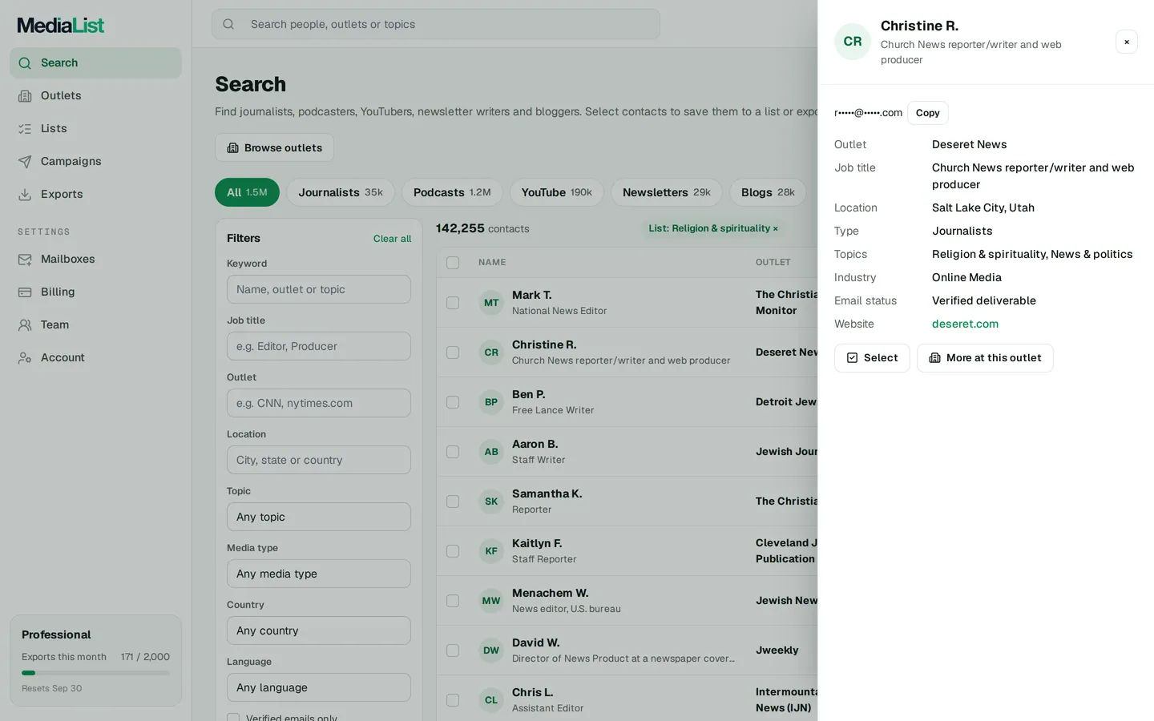This screenshot has width=1154, height=721.
Task: Open the Podcasts tab
Action: [452, 192]
